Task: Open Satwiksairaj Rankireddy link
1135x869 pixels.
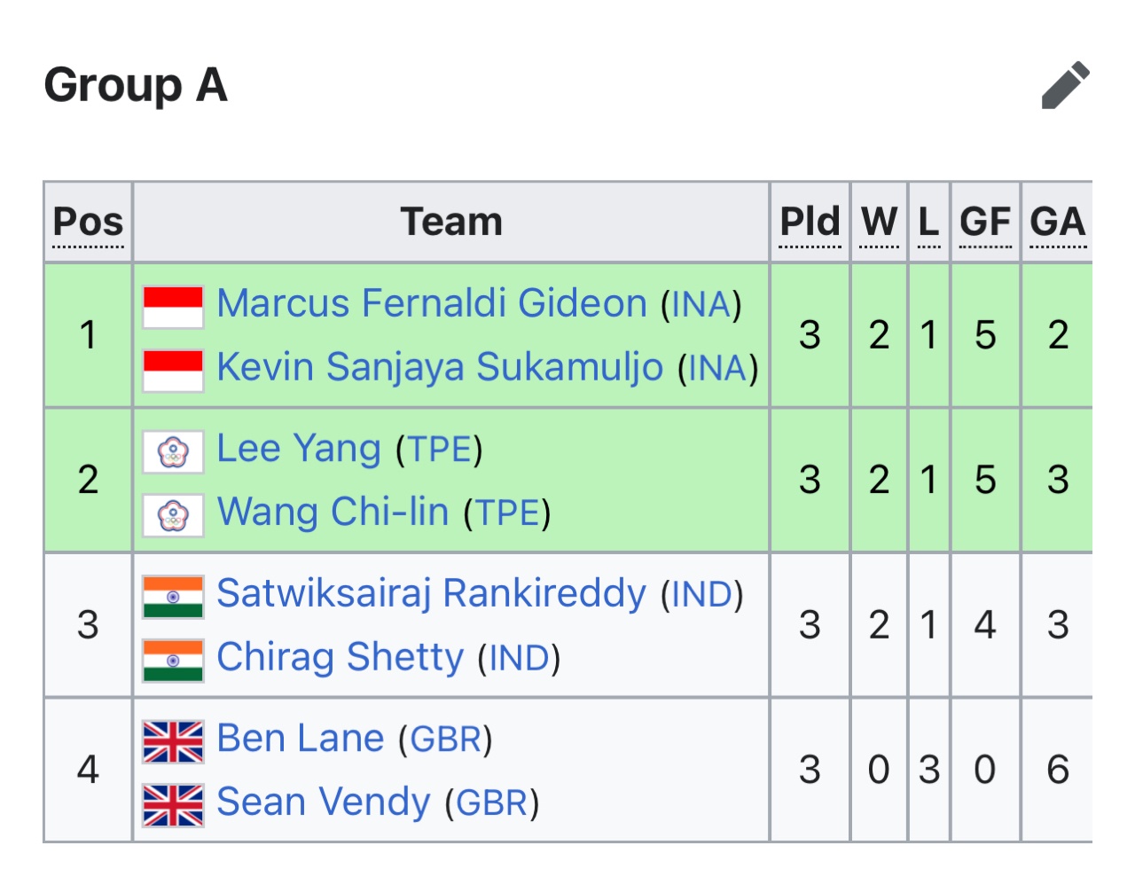Action: [x=432, y=593]
